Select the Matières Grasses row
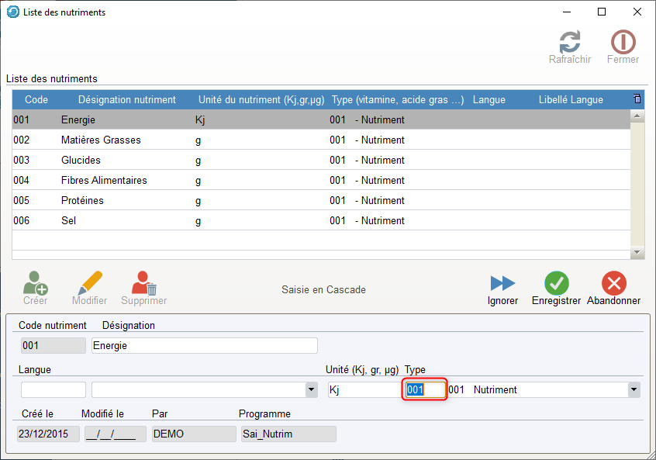 101,140
